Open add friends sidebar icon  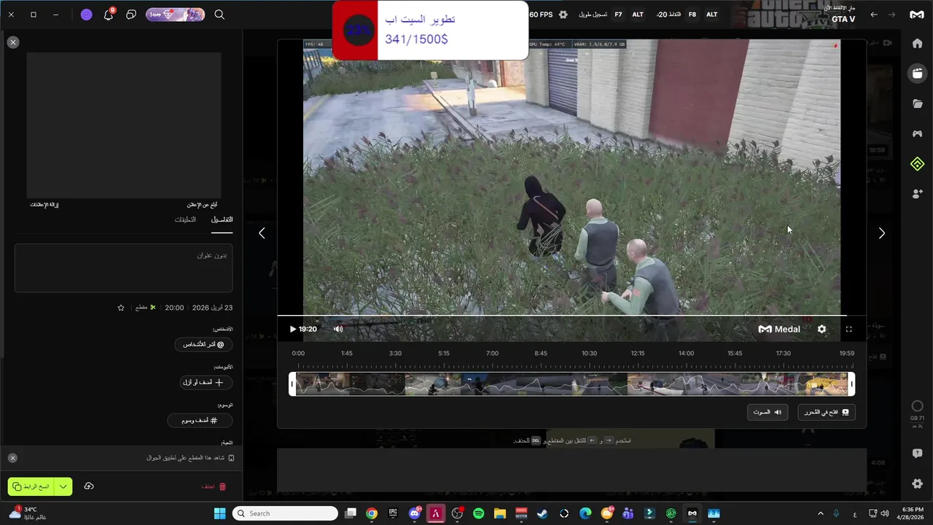coord(917,194)
